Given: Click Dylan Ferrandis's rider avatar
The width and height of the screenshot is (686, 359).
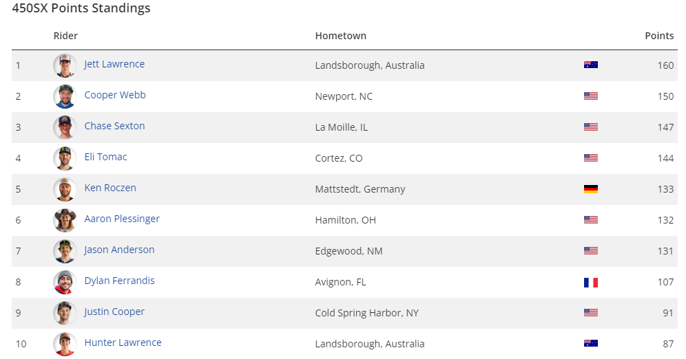Looking at the screenshot, I should pyautogui.click(x=64, y=282).
